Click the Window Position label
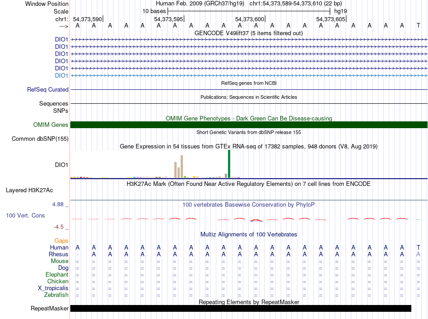The width and height of the screenshot is (428, 319). pos(47,4)
